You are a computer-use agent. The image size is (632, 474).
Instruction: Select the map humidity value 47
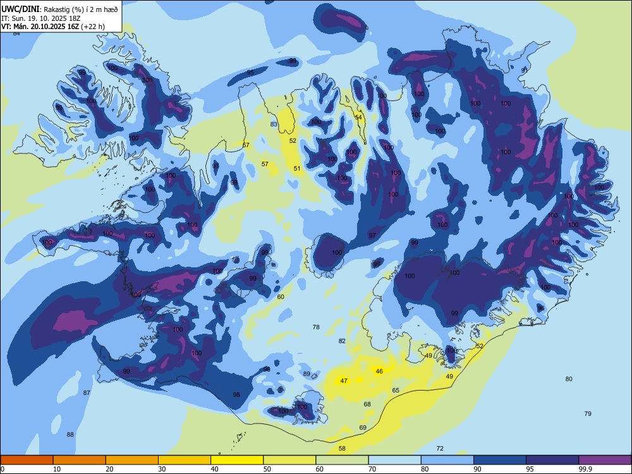(344, 381)
